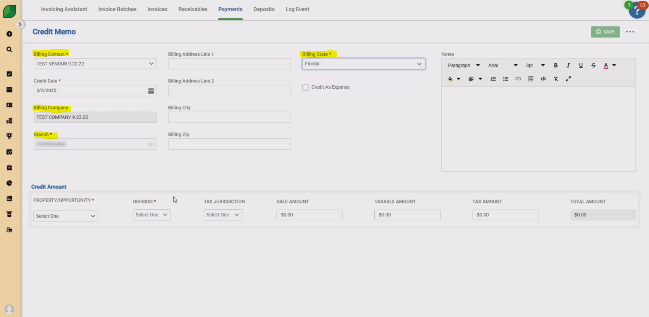Open the Branch dropdown
Viewport: 649px width, 317px height.
coord(95,144)
